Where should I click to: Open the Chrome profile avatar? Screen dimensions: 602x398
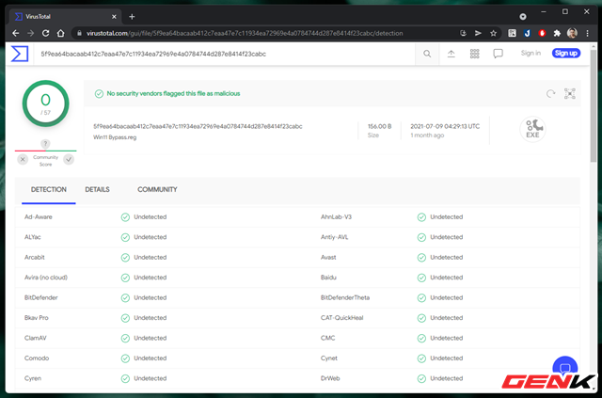click(572, 34)
